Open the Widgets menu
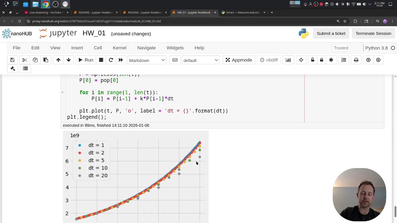 pyautogui.click(x=175, y=48)
